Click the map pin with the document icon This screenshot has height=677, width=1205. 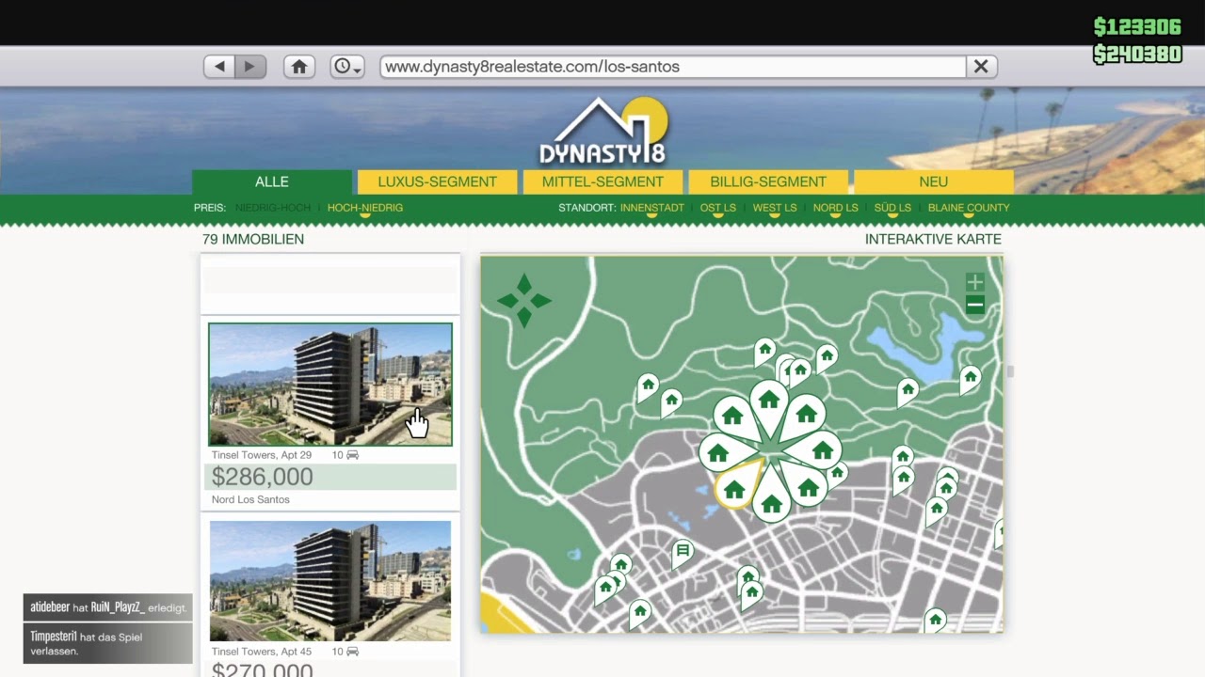pyautogui.click(x=683, y=552)
